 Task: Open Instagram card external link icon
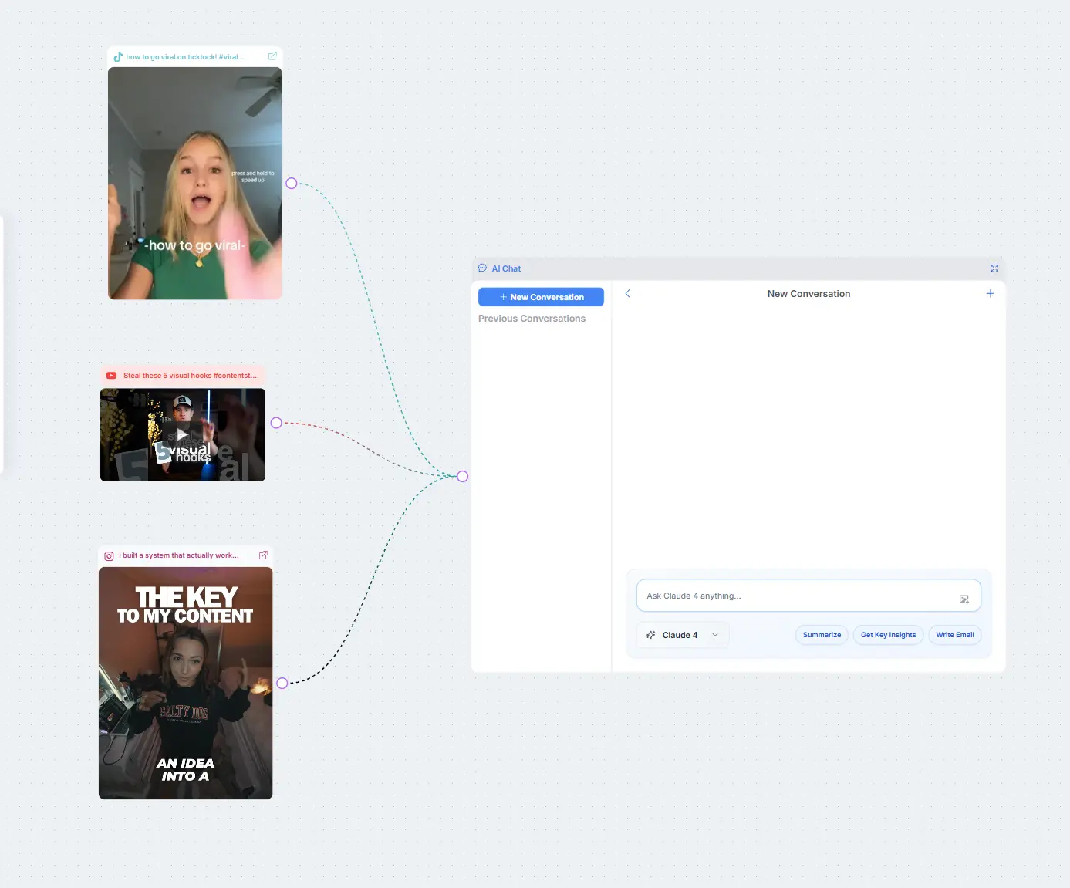point(263,555)
